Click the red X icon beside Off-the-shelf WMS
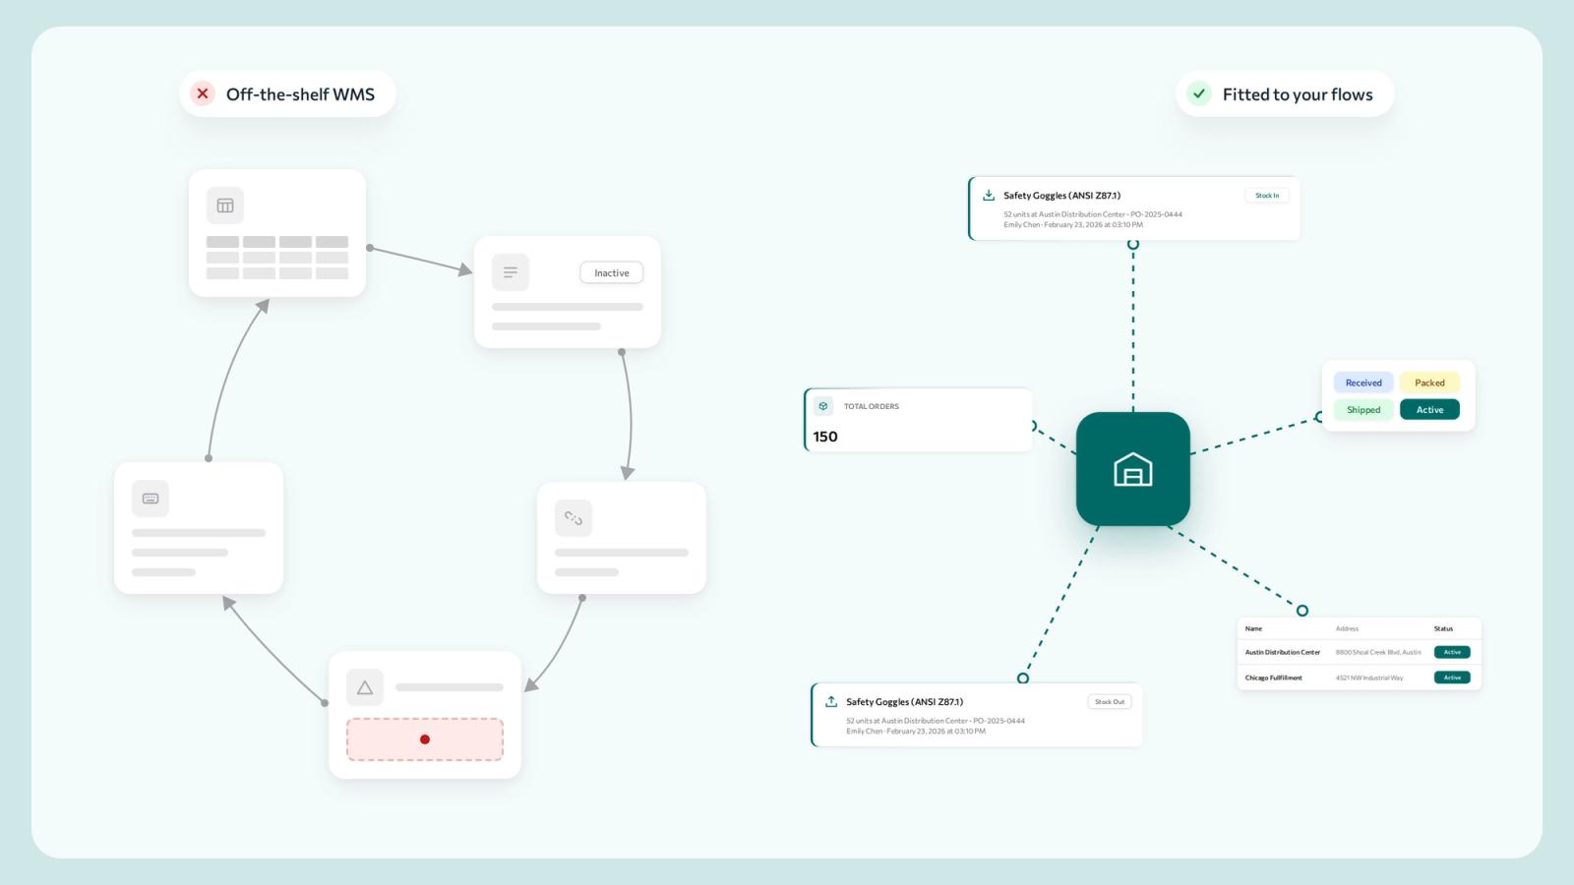 pos(203,93)
